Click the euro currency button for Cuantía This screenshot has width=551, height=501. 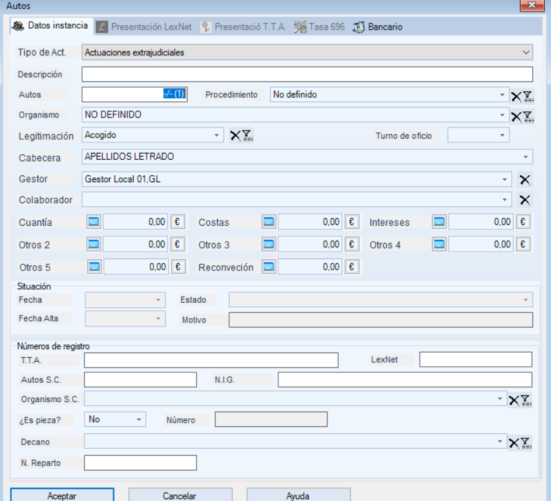point(178,222)
